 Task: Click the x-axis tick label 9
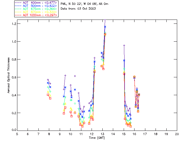(x=60, y=134)
